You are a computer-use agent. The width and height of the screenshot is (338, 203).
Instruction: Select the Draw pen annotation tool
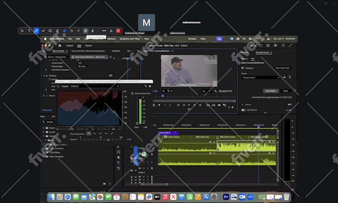(x=36, y=31)
